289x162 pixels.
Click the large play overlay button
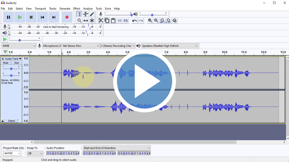coord(144,81)
